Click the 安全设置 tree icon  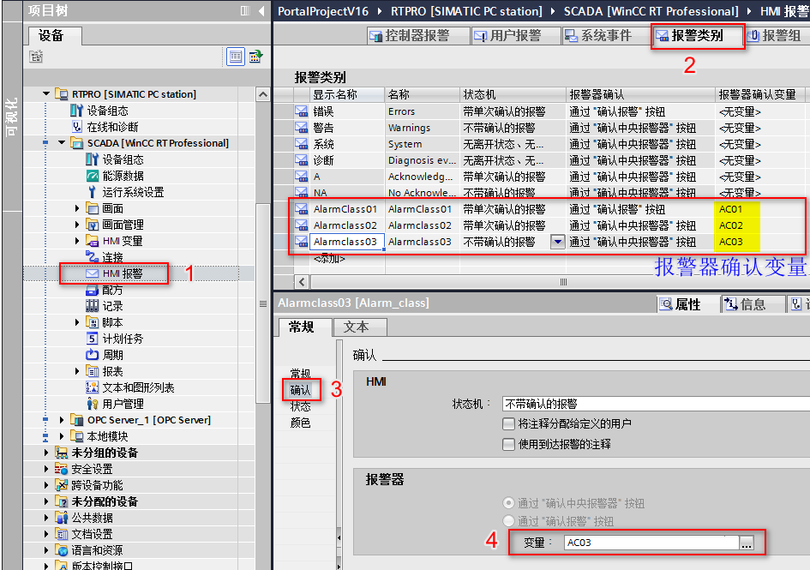(x=61, y=469)
